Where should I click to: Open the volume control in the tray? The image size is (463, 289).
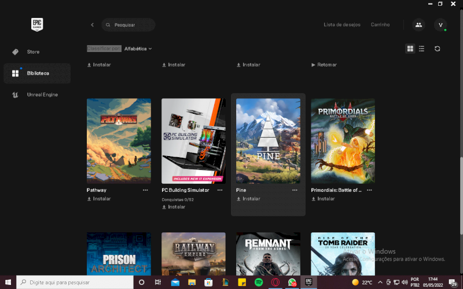tap(405, 282)
